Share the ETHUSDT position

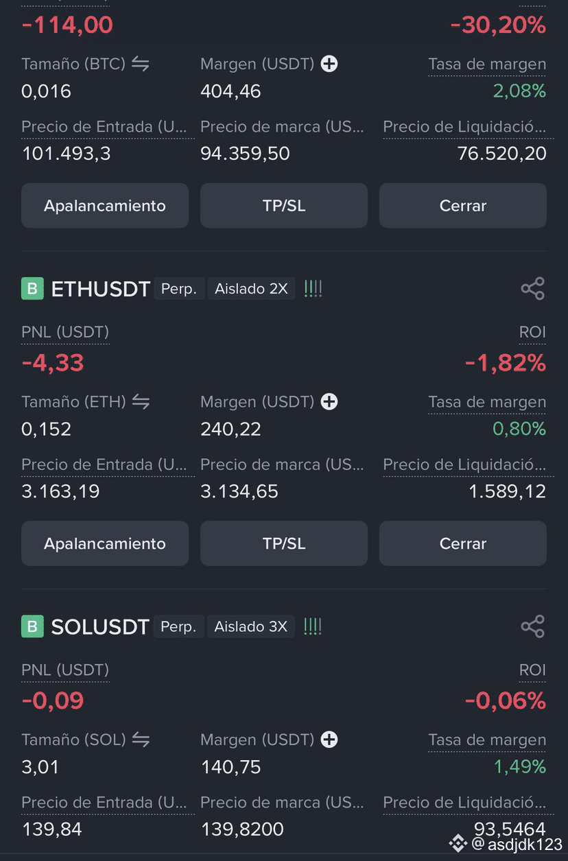click(x=533, y=289)
